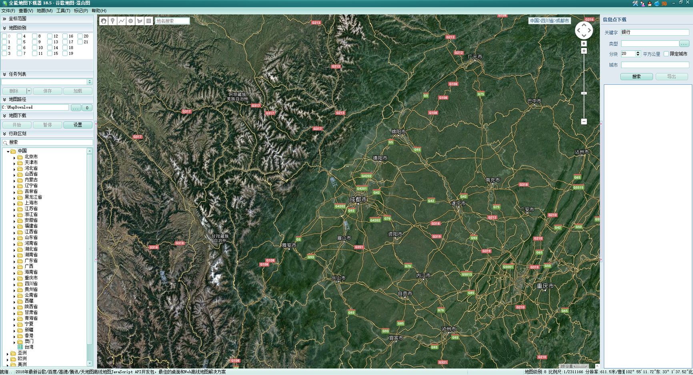Click the 地名搜索 input field

point(172,21)
